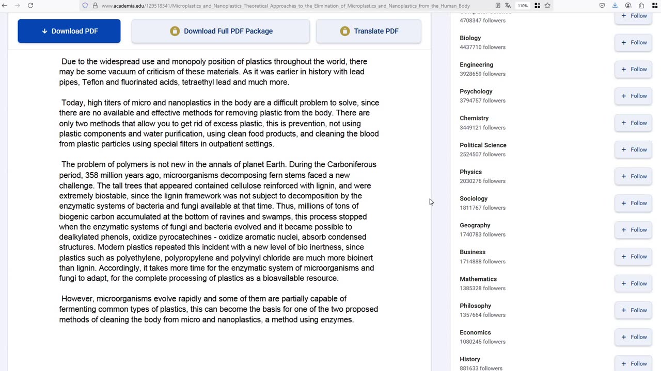
Task: Click the rightmost toolbar grid icon
Action: tap(654, 6)
